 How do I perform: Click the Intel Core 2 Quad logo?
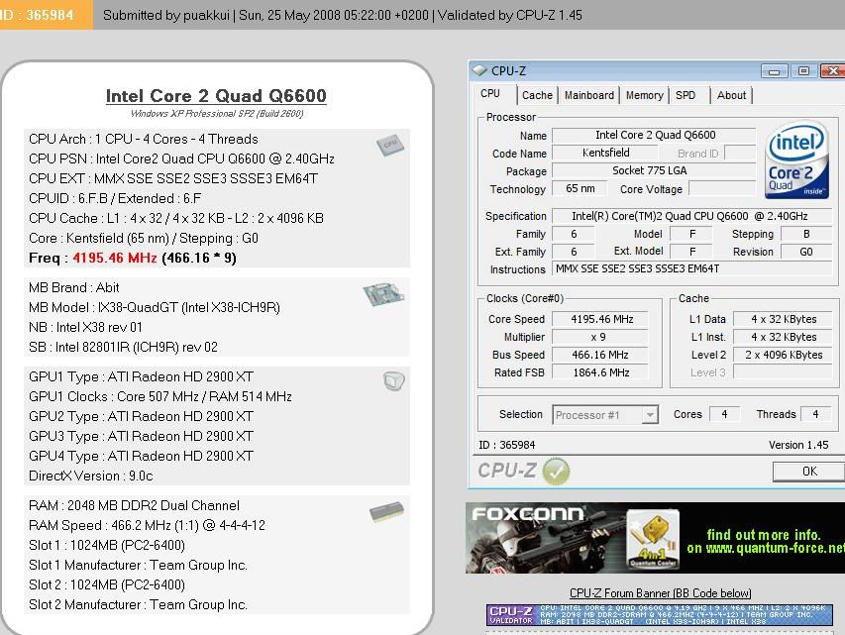pos(796,160)
